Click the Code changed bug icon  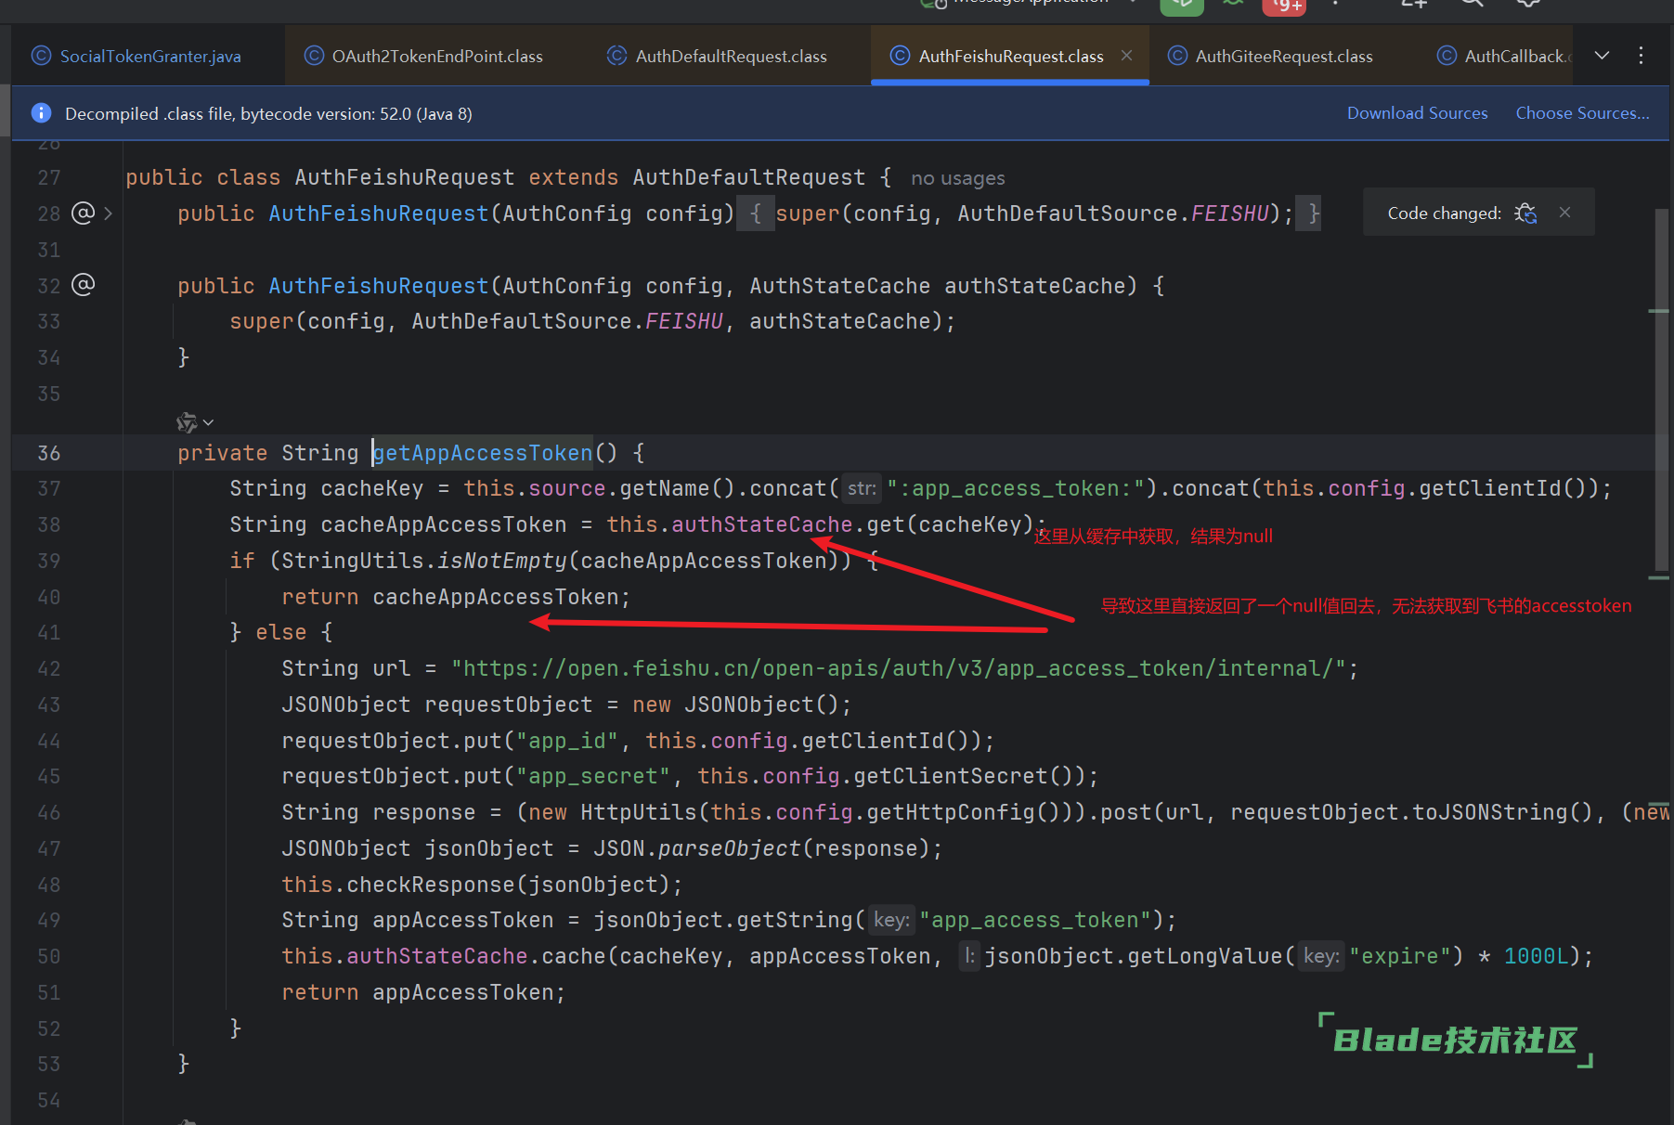tap(1525, 213)
